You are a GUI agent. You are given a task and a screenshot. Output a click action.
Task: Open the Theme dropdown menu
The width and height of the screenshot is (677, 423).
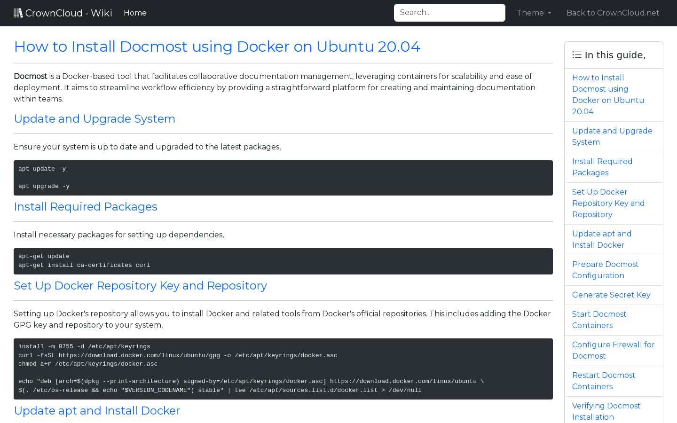coord(534,13)
